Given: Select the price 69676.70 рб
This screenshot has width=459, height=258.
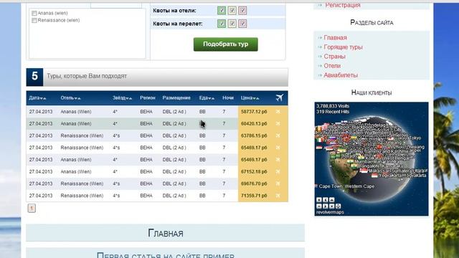Looking at the screenshot, I should click(x=254, y=183).
